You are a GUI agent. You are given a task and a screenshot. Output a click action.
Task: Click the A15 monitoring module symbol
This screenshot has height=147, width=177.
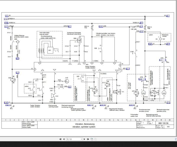(x=67, y=81)
